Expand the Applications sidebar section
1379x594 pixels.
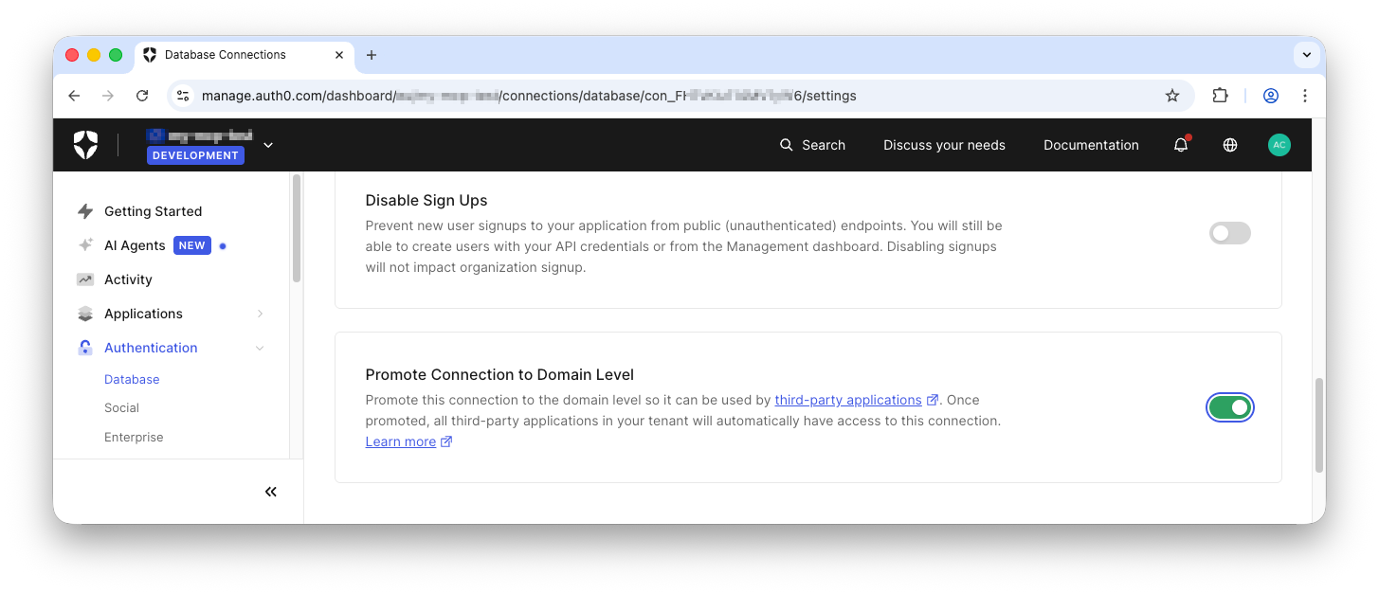click(x=260, y=313)
